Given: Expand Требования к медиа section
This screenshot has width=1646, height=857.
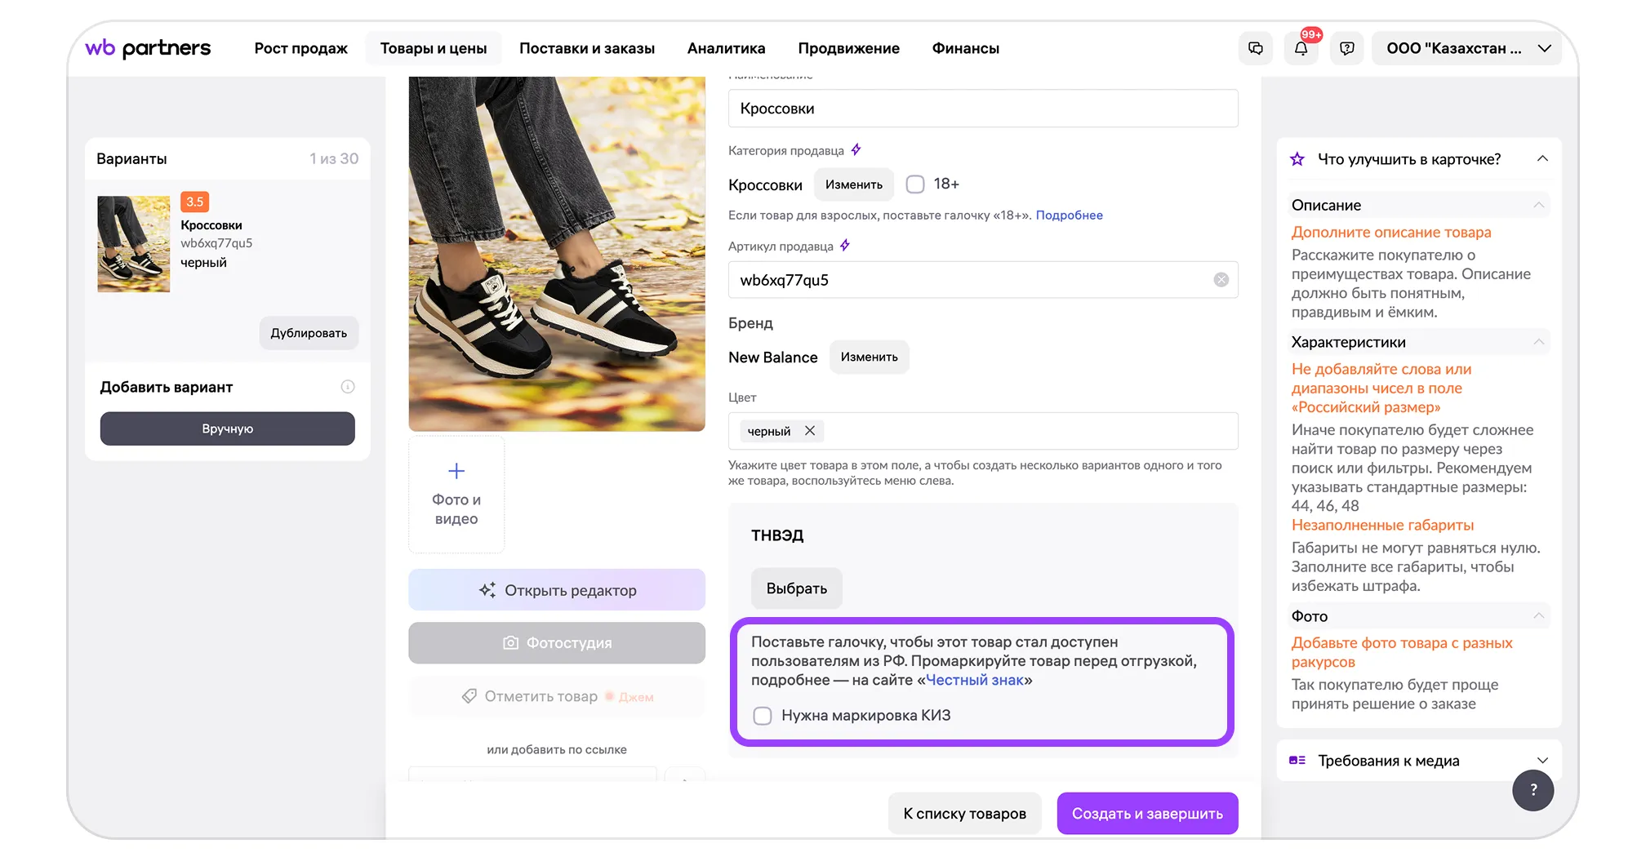Looking at the screenshot, I should [1542, 761].
